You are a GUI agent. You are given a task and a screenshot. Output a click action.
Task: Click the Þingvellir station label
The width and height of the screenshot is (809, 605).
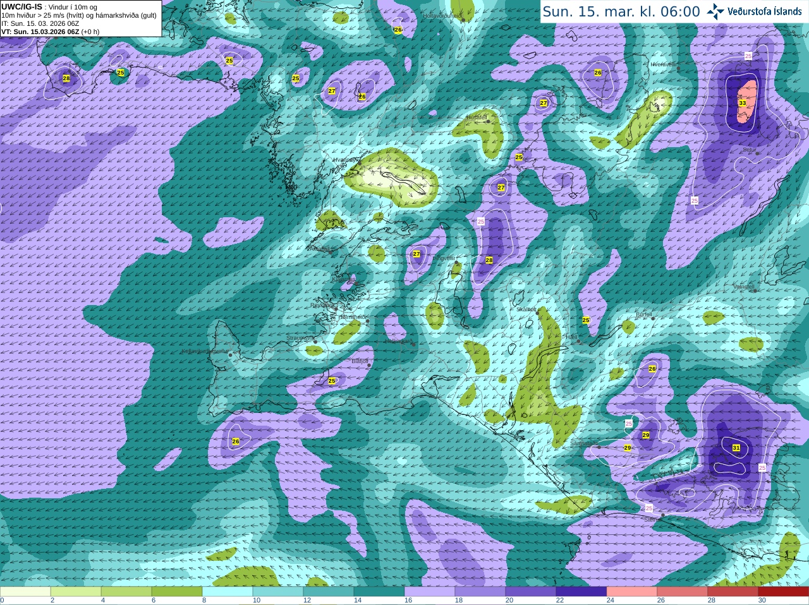(443, 258)
